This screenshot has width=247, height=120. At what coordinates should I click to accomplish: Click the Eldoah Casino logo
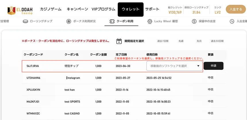coord(20,10)
